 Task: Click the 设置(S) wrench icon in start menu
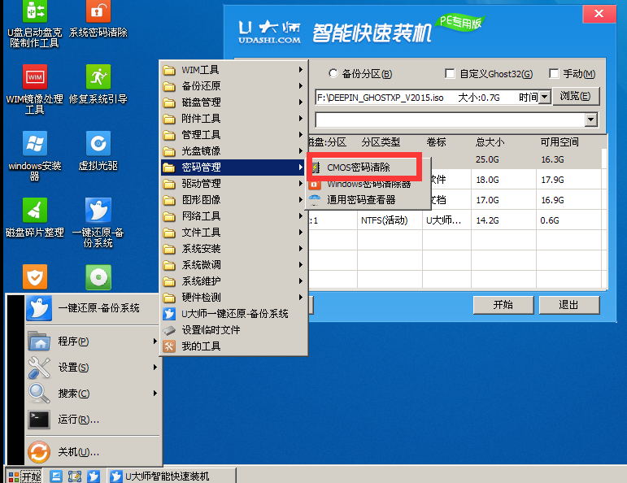point(39,368)
